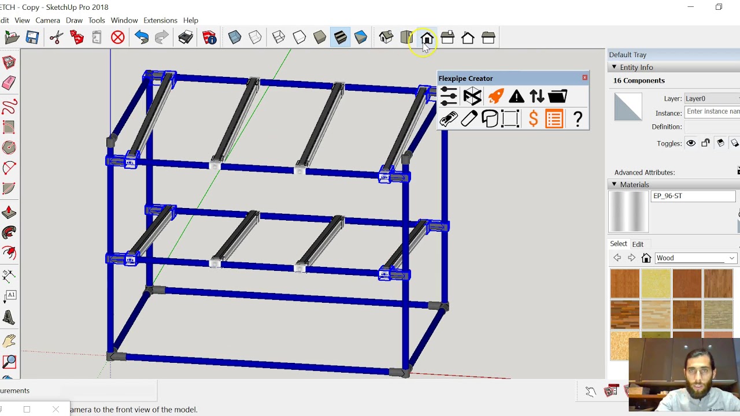Viewport: 740px width, 416px height.
Task: Click Flexpipe up-down arrows icon
Action: tap(537, 96)
